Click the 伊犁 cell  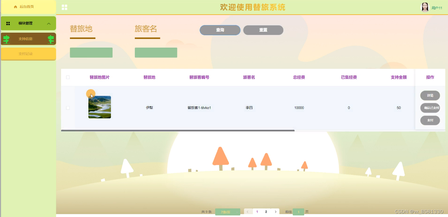(x=149, y=108)
